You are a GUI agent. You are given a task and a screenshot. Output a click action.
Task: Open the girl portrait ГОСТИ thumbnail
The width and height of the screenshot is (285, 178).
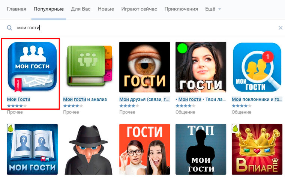click(201, 67)
